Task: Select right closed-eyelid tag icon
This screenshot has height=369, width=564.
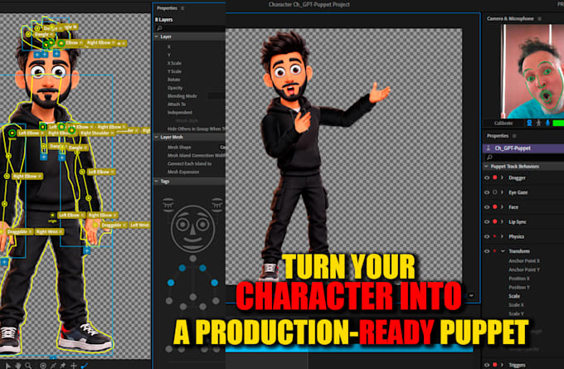Action: tap(217, 203)
